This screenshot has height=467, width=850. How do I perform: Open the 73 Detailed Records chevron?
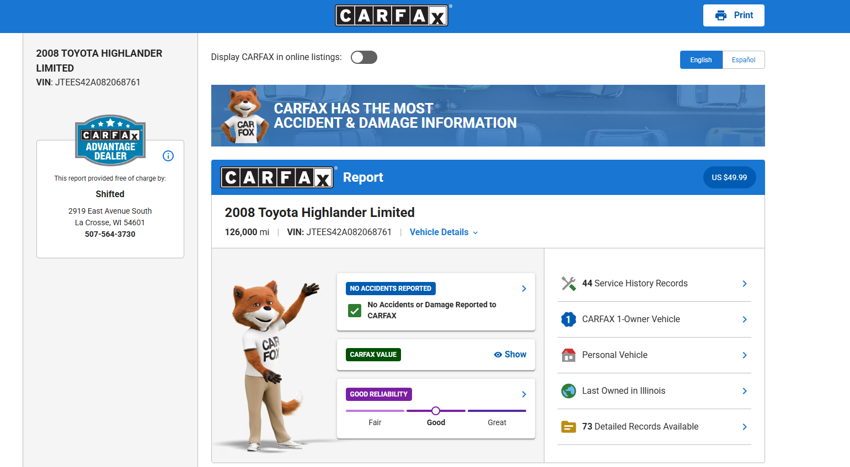pos(745,427)
